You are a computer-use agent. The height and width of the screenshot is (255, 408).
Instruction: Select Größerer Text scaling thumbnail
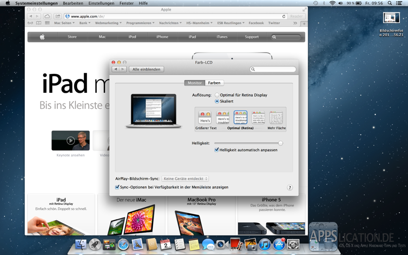click(205, 118)
